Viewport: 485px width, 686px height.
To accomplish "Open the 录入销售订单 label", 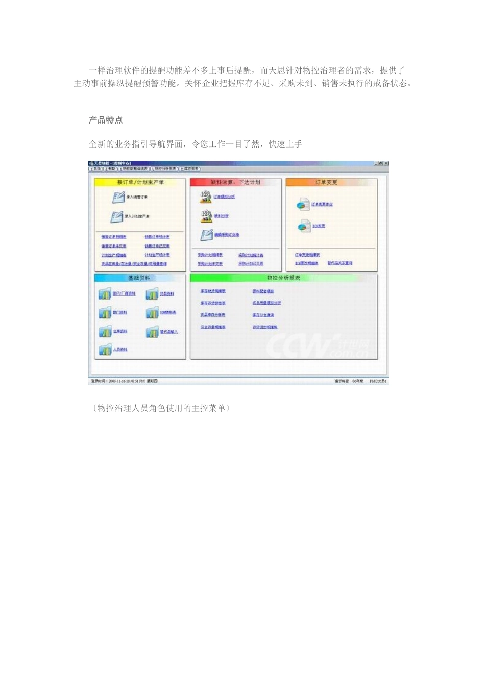I will (137, 197).
